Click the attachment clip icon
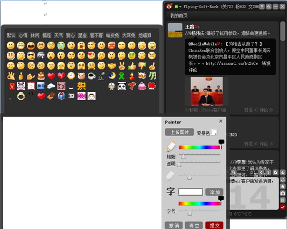 click(x=283, y=200)
